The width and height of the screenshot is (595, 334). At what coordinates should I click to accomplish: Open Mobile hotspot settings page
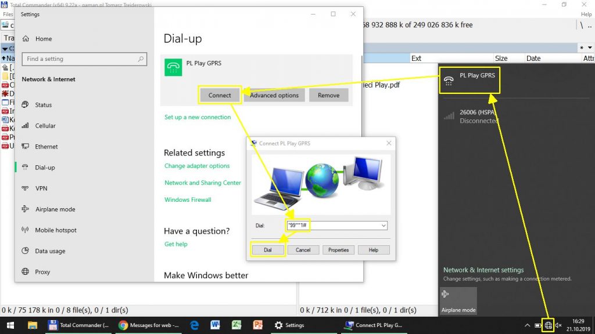(56, 230)
